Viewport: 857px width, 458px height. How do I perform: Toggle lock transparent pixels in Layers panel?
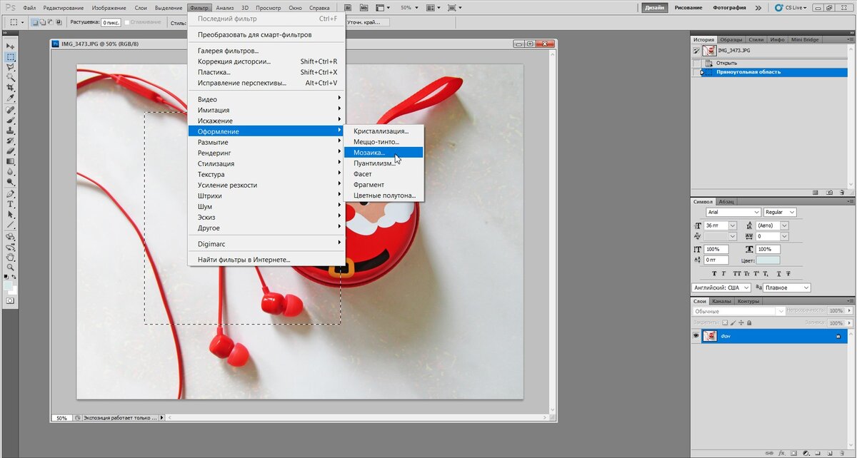point(725,322)
